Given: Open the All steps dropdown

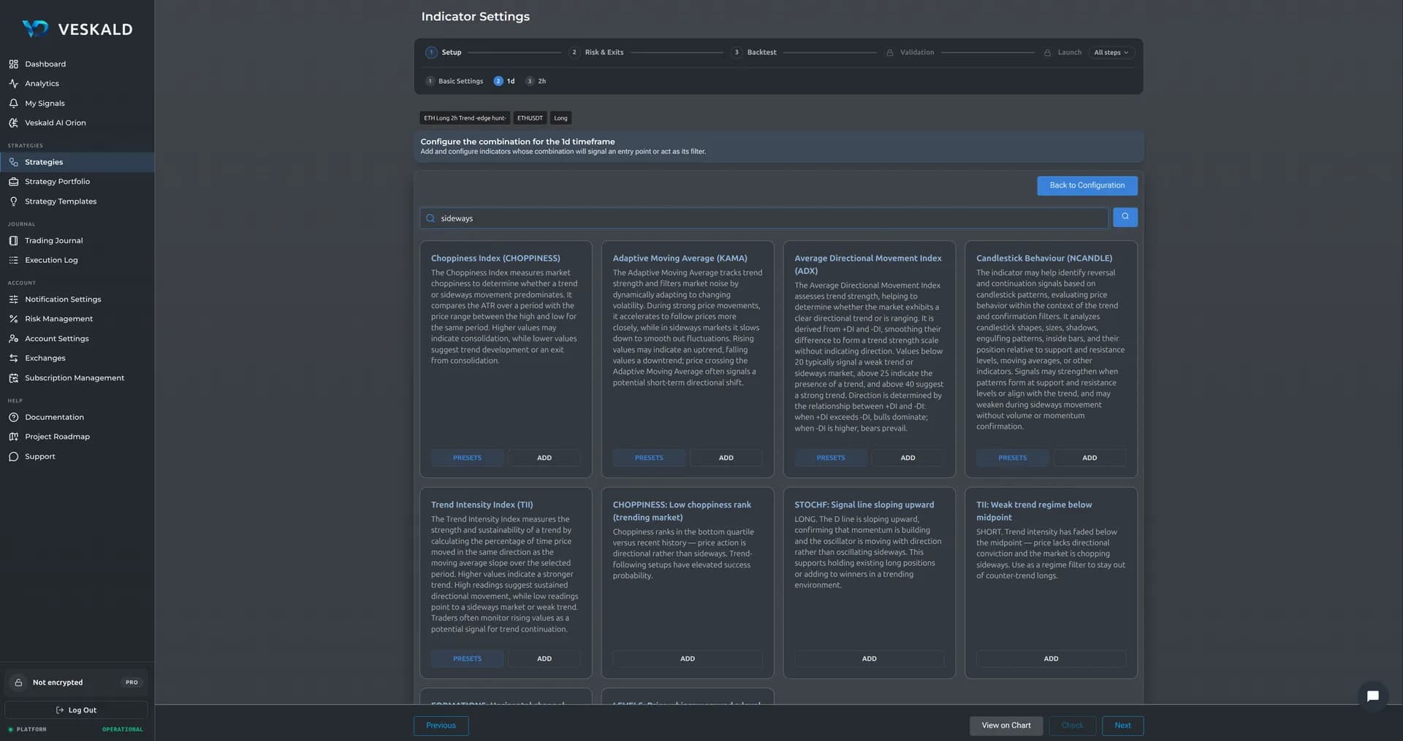Looking at the screenshot, I should [1111, 53].
